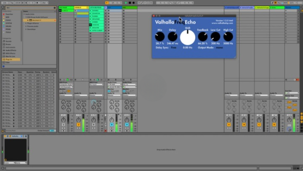Click the browser search field

click(x=31, y=8)
